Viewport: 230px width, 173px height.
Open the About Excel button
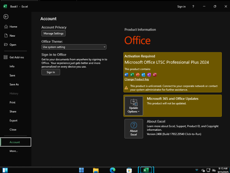(134, 129)
